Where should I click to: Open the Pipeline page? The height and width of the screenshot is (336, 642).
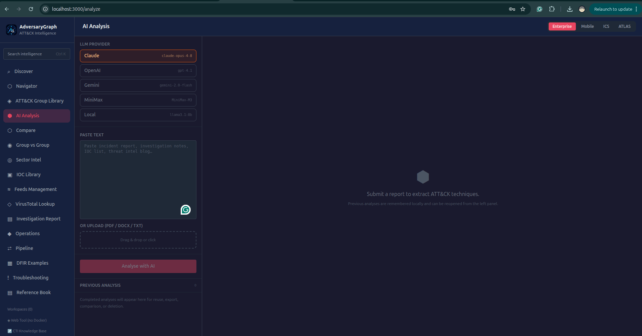pyautogui.click(x=37, y=249)
